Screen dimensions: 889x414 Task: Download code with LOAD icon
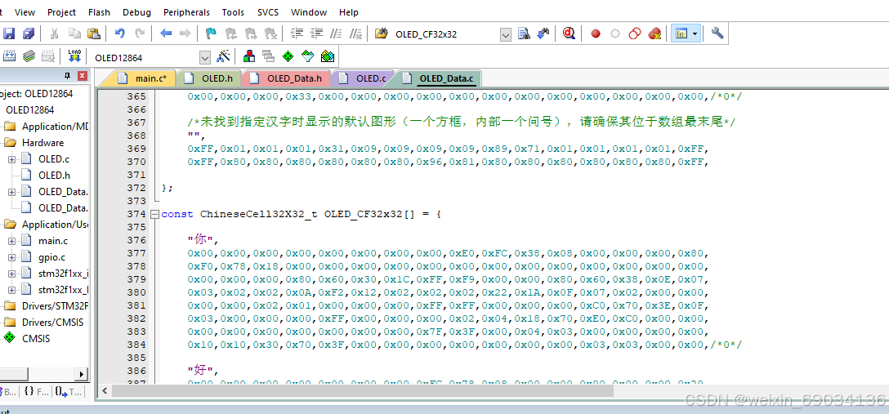tap(74, 56)
